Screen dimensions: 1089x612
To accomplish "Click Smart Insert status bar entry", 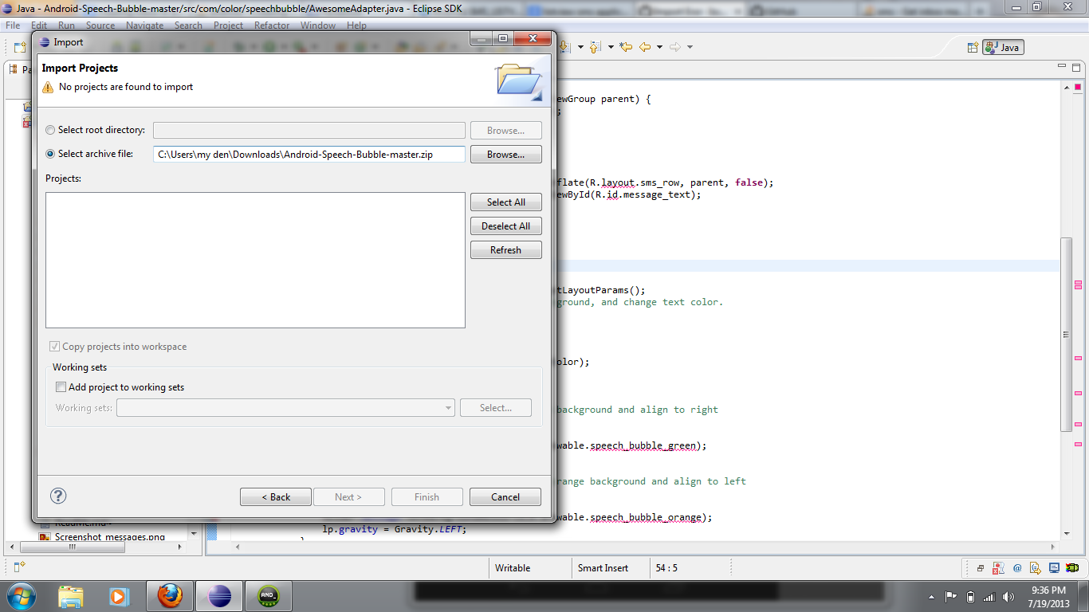I will 603,568.
